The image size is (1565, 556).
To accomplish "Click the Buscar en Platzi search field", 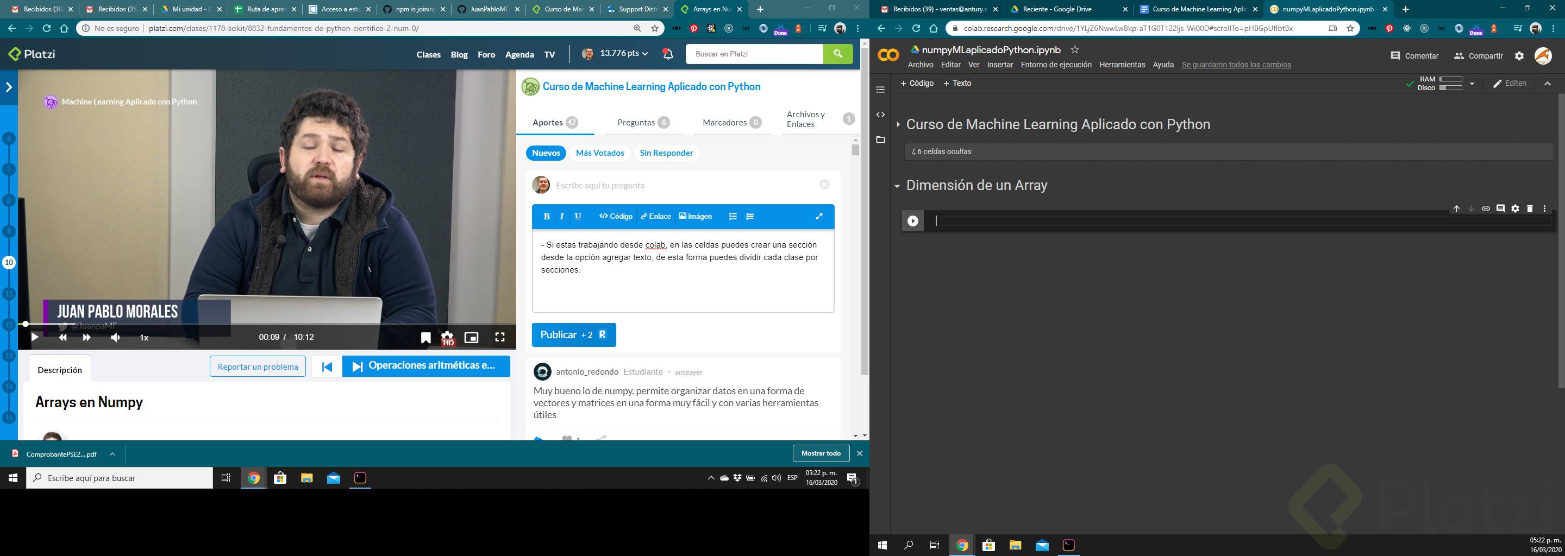I will tap(755, 54).
